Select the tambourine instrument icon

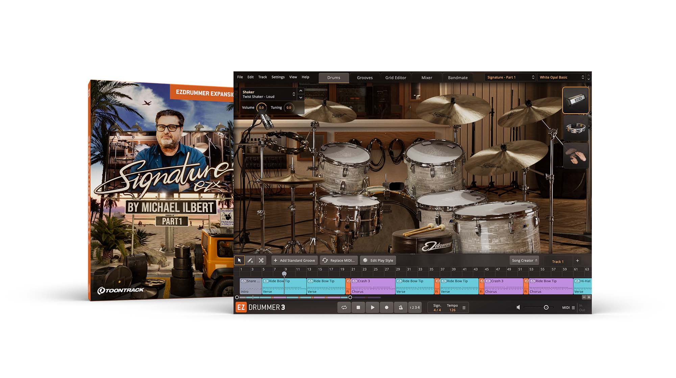click(x=576, y=129)
